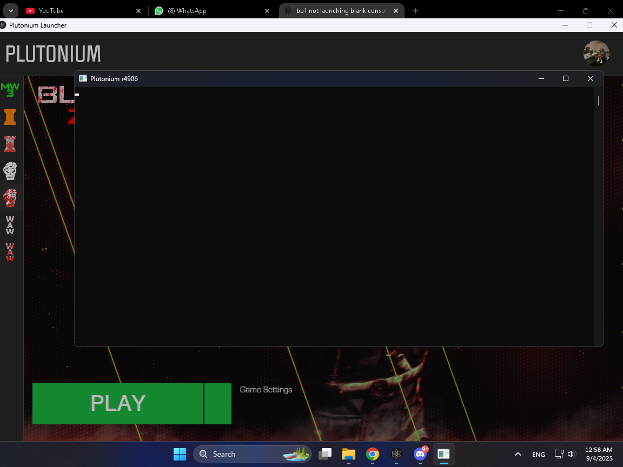Click the green PLAY button
This screenshot has width=623, height=467.
pyautogui.click(x=117, y=403)
